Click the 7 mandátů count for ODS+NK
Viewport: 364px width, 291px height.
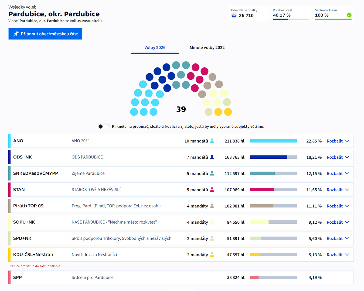pyautogui.click(x=197, y=157)
